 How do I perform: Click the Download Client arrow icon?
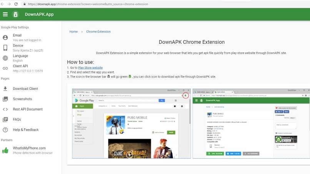(x=5, y=89)
